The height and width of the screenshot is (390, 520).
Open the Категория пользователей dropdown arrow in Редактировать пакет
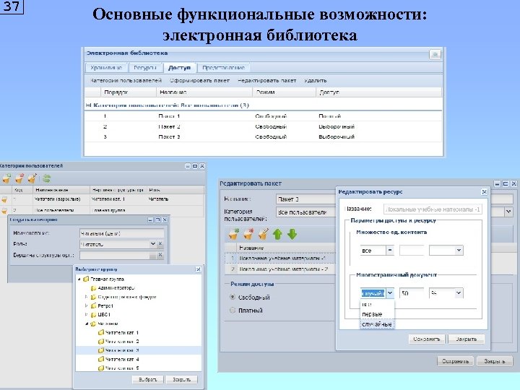tap(508, 212)
